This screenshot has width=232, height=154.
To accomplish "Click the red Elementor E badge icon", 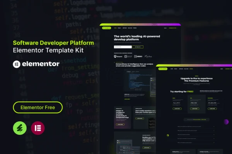I will [x=38, y=128].
